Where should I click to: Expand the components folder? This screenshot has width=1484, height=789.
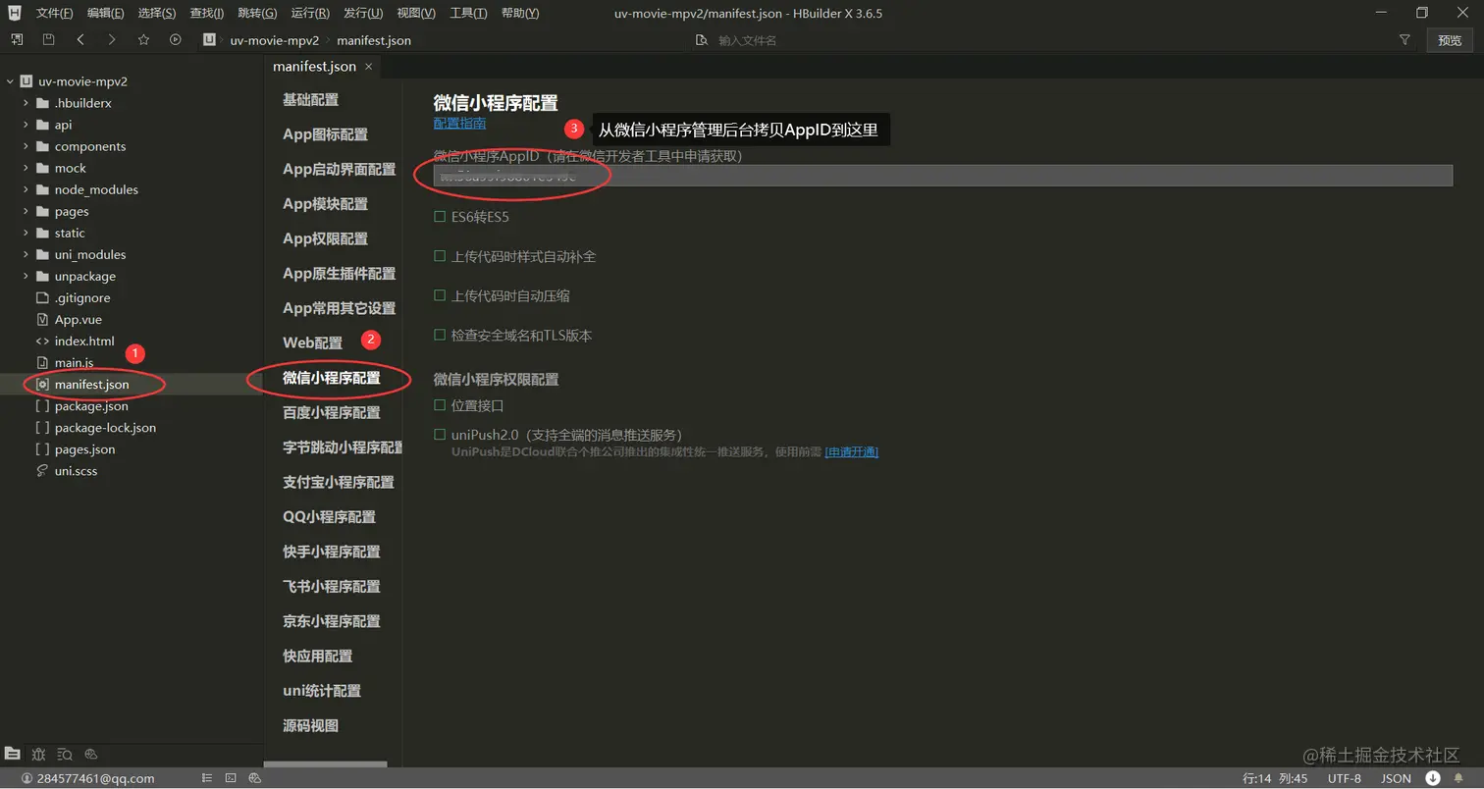(26, 146)
